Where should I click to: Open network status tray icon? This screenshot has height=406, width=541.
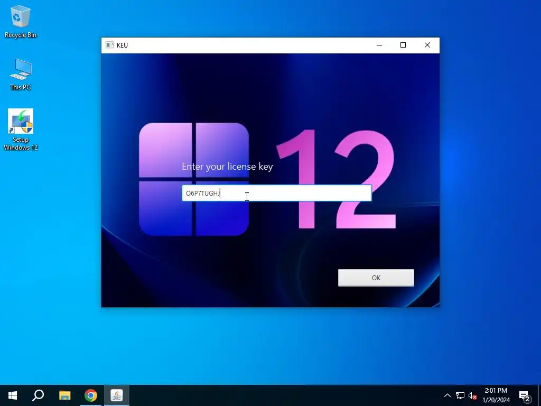pos(460,395)
